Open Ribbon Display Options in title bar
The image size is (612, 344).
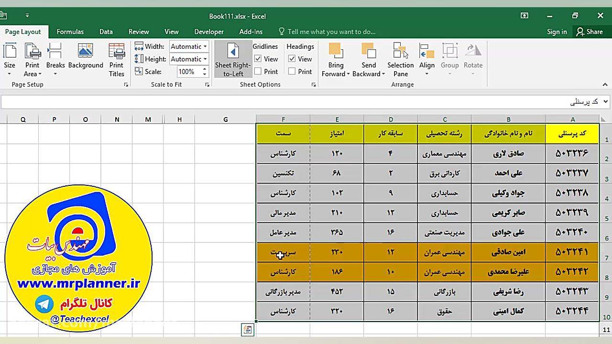pyautogui.click(x=525, y=16)
